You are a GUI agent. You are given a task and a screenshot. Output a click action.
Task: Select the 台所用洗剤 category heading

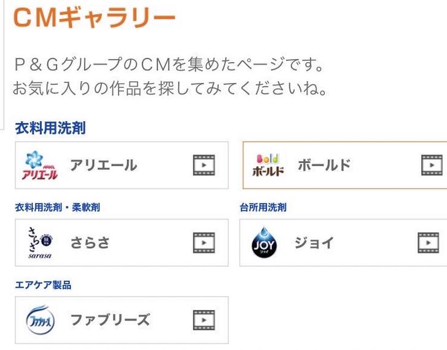263,207
